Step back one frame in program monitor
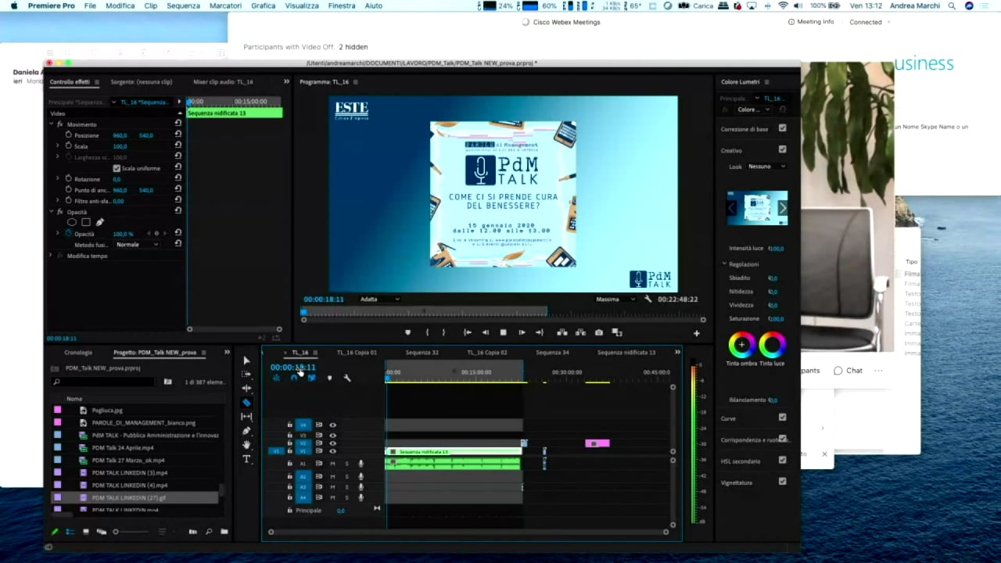 click(485, 332)
